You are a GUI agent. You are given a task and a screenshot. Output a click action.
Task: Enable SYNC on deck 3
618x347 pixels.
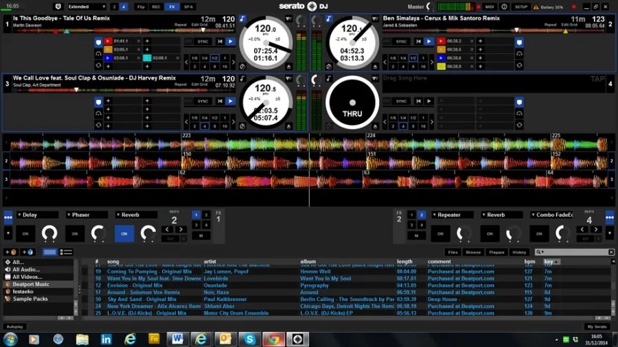[203, 101]
